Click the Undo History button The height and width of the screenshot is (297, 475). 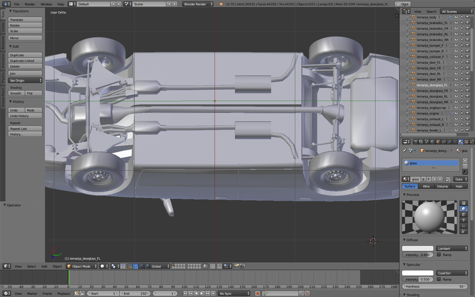25,116
